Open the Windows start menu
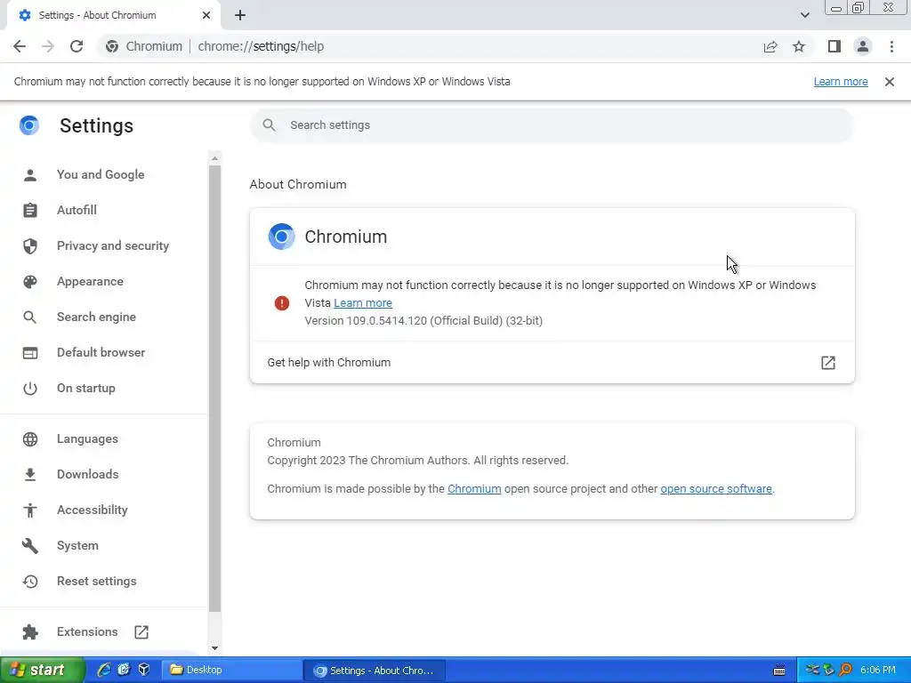The image size is (911, 683). click(x=43, y=671)
